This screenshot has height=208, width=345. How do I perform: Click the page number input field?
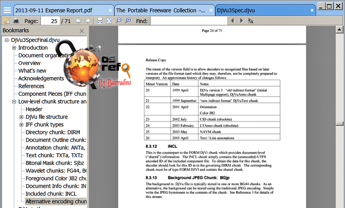[x=50, y=21]
